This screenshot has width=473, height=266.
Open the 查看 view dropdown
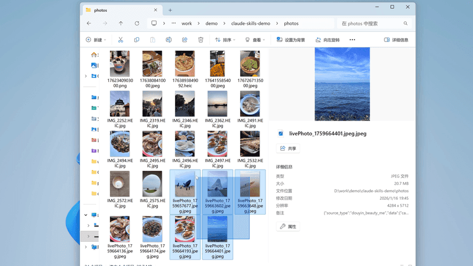pos(254,40)
